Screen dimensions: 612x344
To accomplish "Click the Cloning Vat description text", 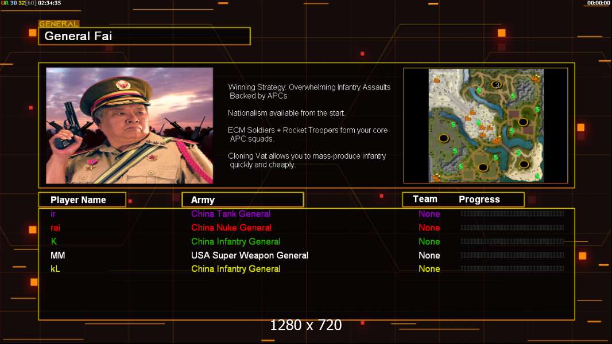I will click(307, 160).
